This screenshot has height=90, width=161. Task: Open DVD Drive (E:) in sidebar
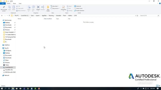pos(10,72)
